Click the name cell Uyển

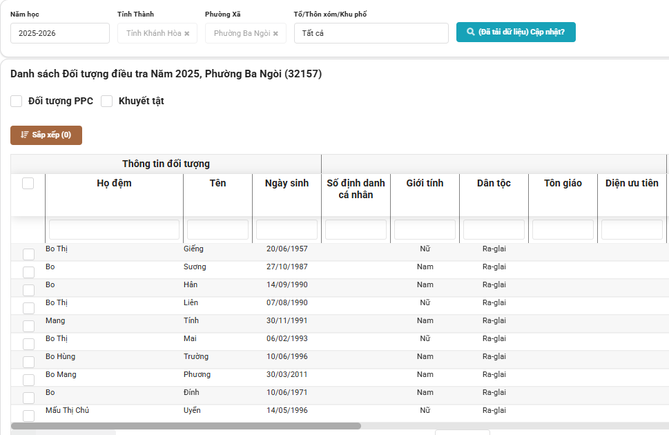[192, 410]
